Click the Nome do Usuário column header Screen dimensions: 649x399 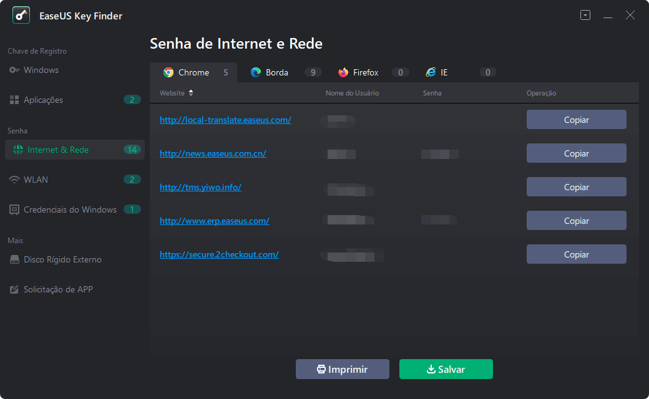click(352, 93)
